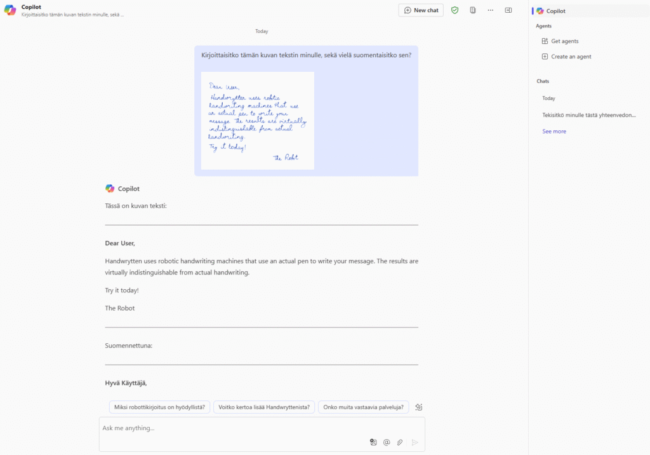Viewport: 650px width, 455px height.
Task: Choose Create an agent
Action: tap(566, 57)
